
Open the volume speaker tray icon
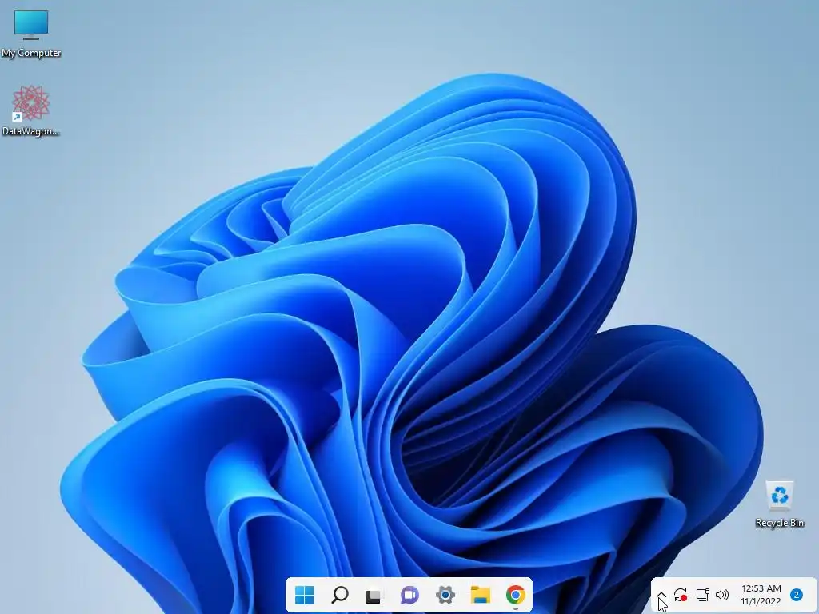(722, 595)
